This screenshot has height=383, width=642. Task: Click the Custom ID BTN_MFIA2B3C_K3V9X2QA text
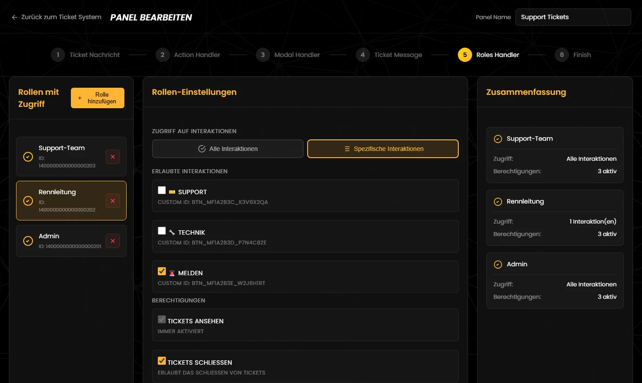(213, 202)
